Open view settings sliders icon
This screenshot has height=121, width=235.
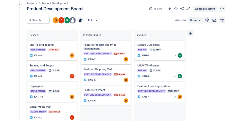pos(222,20)
